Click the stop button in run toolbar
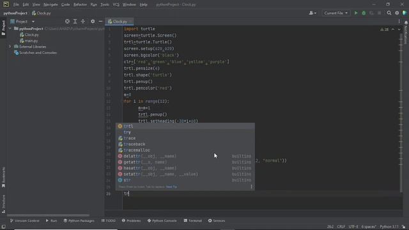The image size is (409, 230). coord(379,13)
